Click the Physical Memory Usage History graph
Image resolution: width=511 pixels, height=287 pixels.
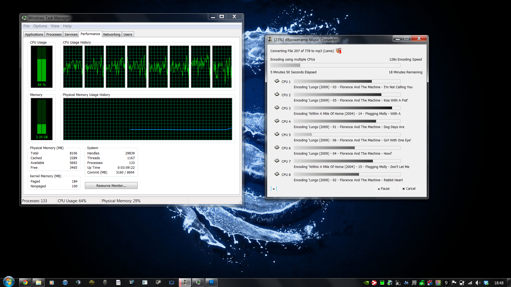pyautogui.click(x=148, y=119)
